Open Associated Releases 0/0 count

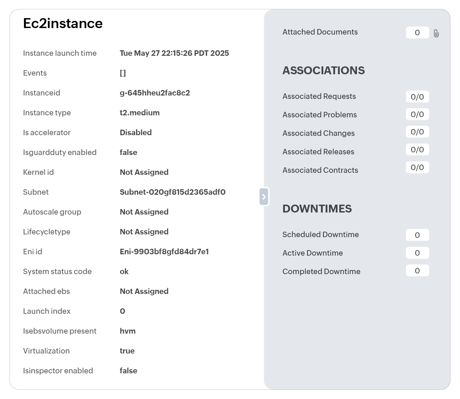pyautogui.click(x=417, y=150)
